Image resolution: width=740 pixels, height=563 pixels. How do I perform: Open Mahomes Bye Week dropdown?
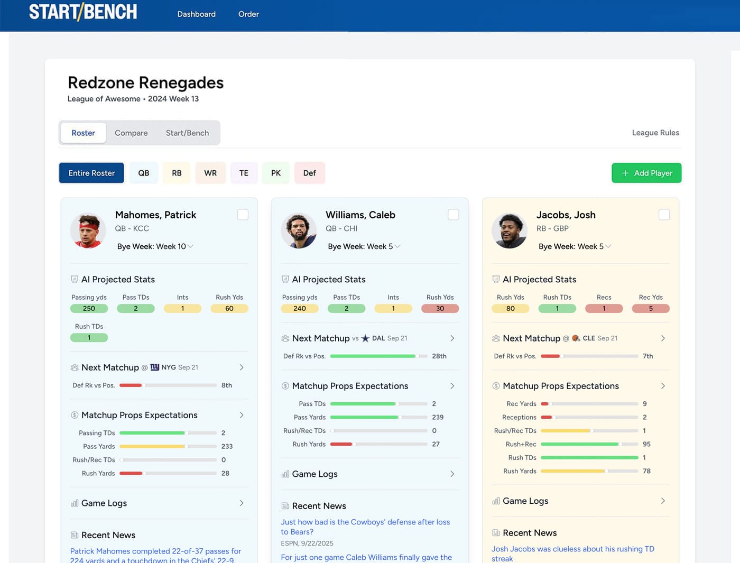pyautogui.click(x=155, y=246)
